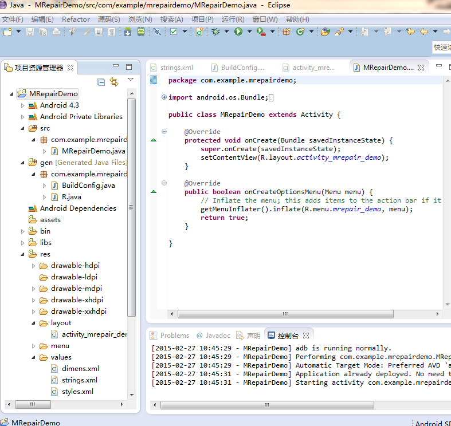Switch to the Javadoc tab
This screenshot has height=426, width=451.
tap(213, 336)
